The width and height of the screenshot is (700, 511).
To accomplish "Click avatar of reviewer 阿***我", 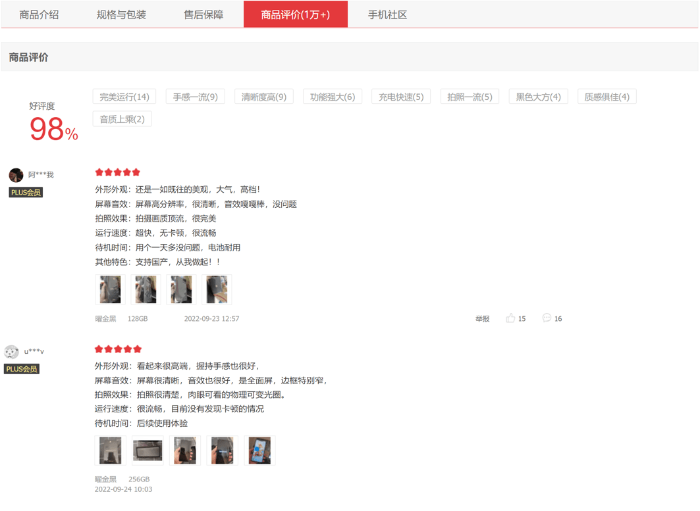I will coord(16,175).
